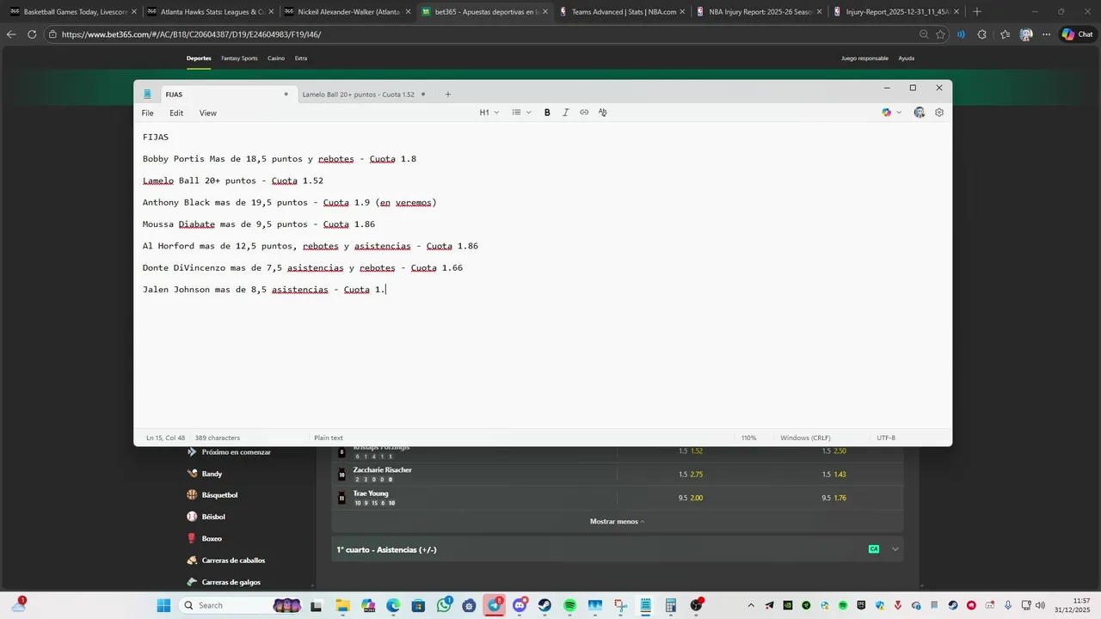Open Steam from the taskbar

[544, 605]
